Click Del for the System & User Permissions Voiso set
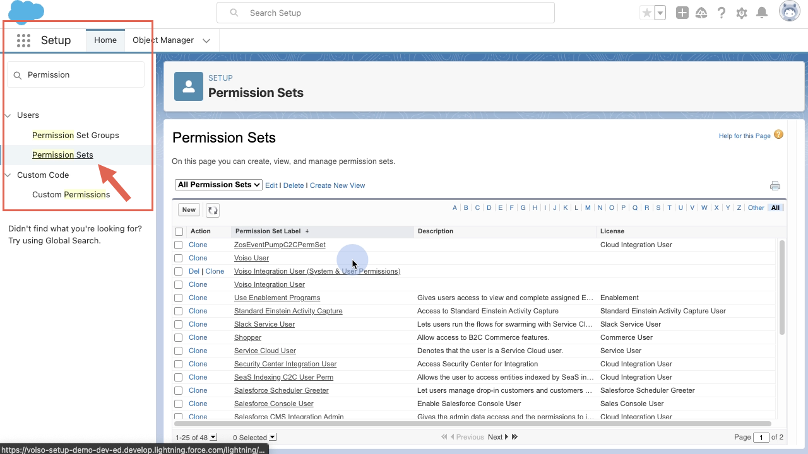The width and height of the screenshot is (808, 454). point(194,271)
